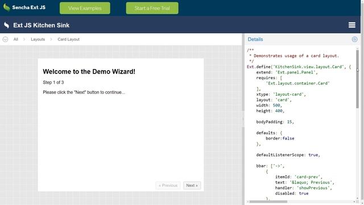The image size is (364, 205).
Task: Click the 'Step 1 of 3' text
Action: [x=53, y=83]
